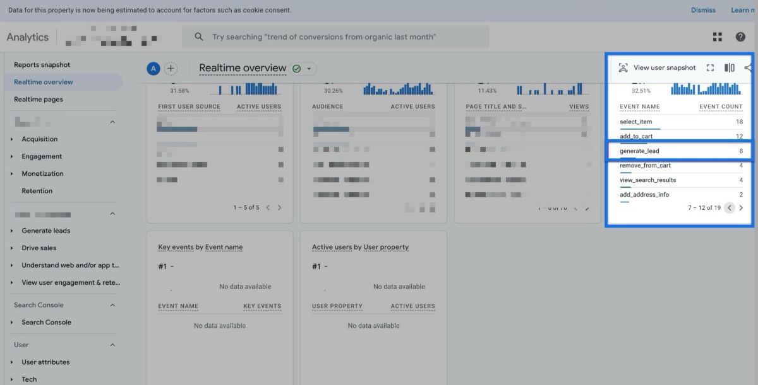The width and height of the screenshot is (758, 385).
Task: Dismiss the data estimation notice
Action: coord(703,10)
